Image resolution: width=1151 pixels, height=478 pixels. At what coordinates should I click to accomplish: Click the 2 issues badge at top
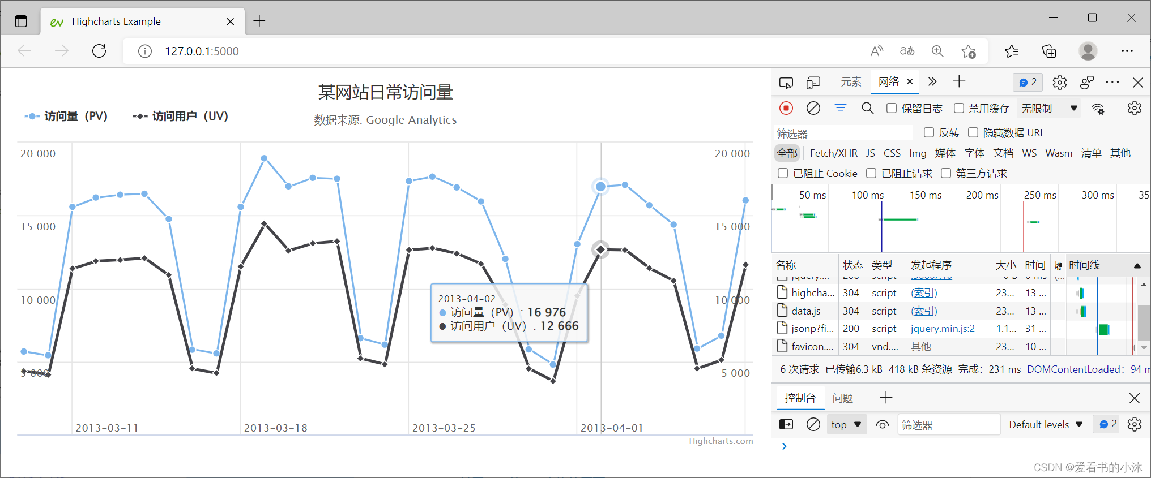1028,83
